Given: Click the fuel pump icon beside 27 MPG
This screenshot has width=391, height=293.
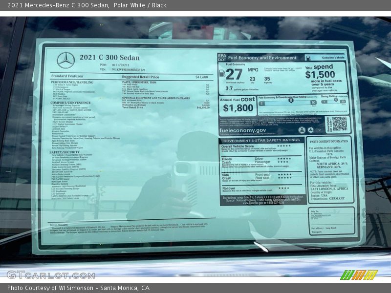Looking at the screenshot, I should pos(222,73).
